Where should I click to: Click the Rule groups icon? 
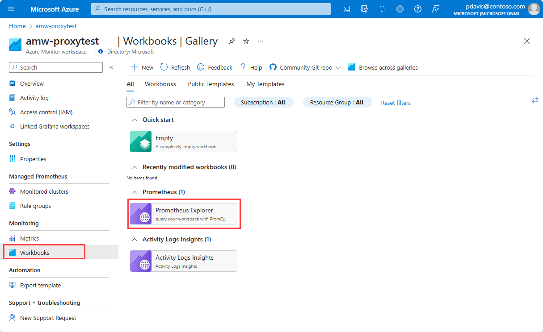(13, 206)
